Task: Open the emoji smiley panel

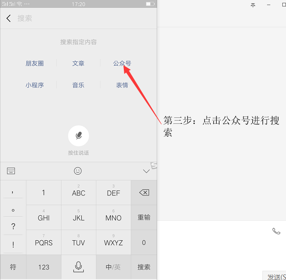Action: tap(78, 171)
